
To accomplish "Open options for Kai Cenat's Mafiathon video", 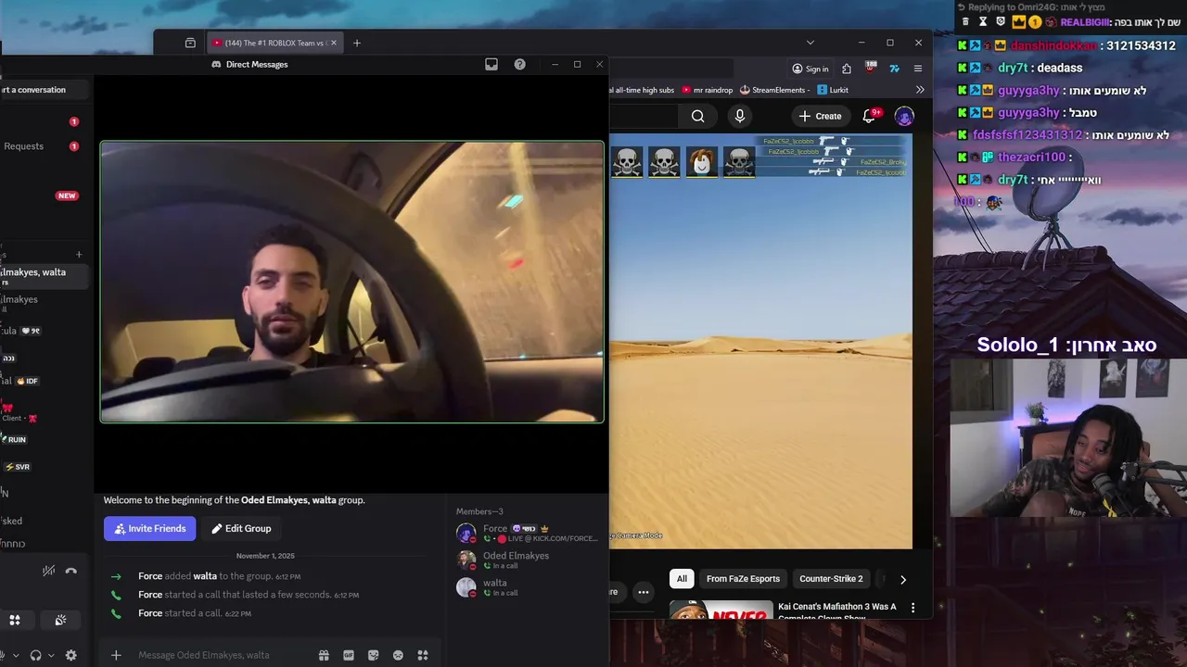I will [913, 608].
